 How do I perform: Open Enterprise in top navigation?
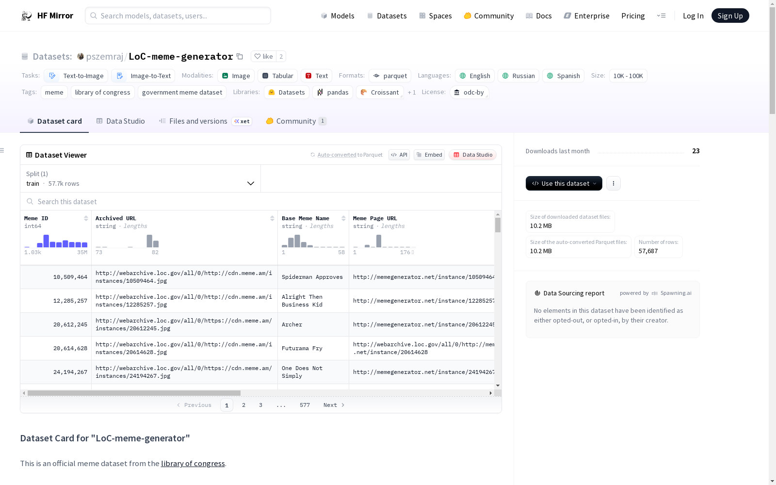[587, 16]
